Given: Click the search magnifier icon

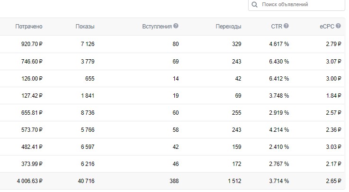Looking at the screenshot, I should point(255,5).
